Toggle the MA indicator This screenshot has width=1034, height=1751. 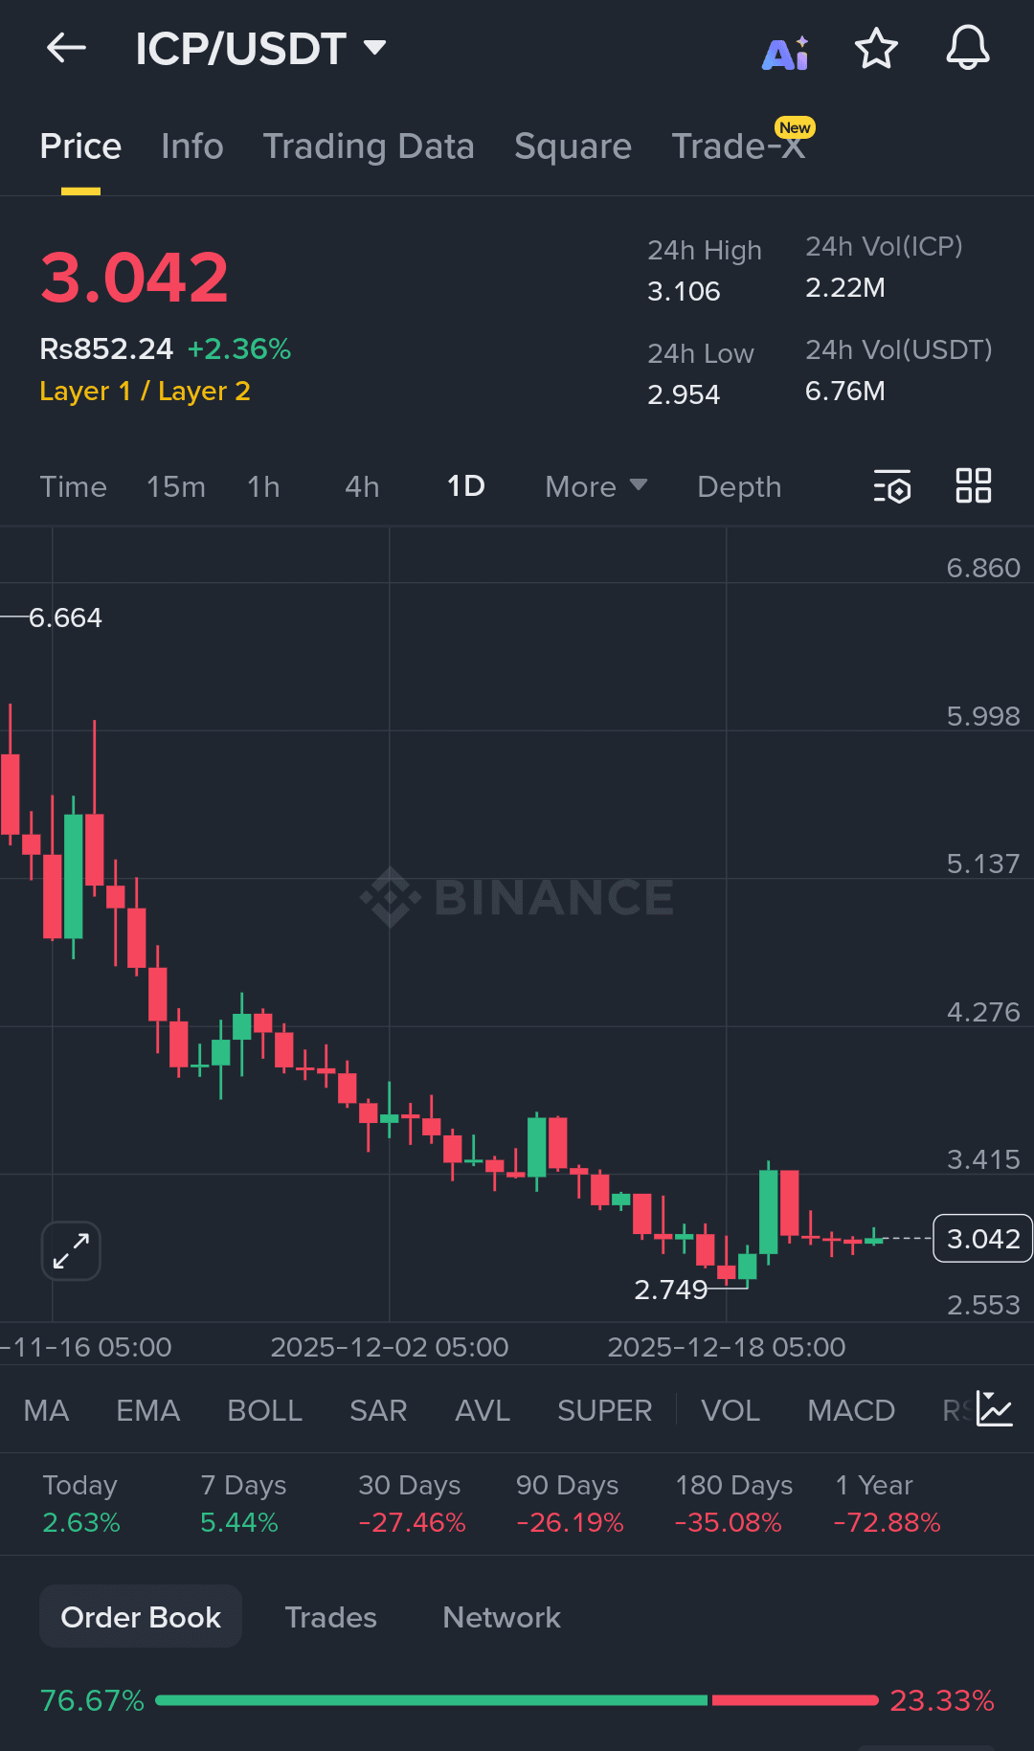click(46, 1410)
